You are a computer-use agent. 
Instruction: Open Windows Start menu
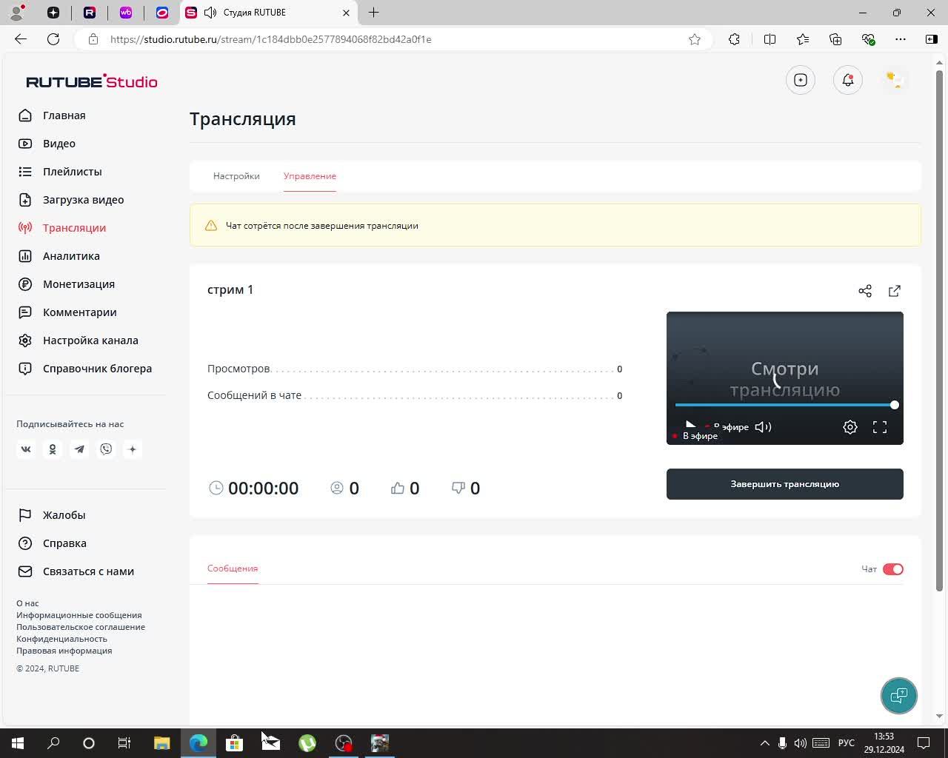[18, 743]
